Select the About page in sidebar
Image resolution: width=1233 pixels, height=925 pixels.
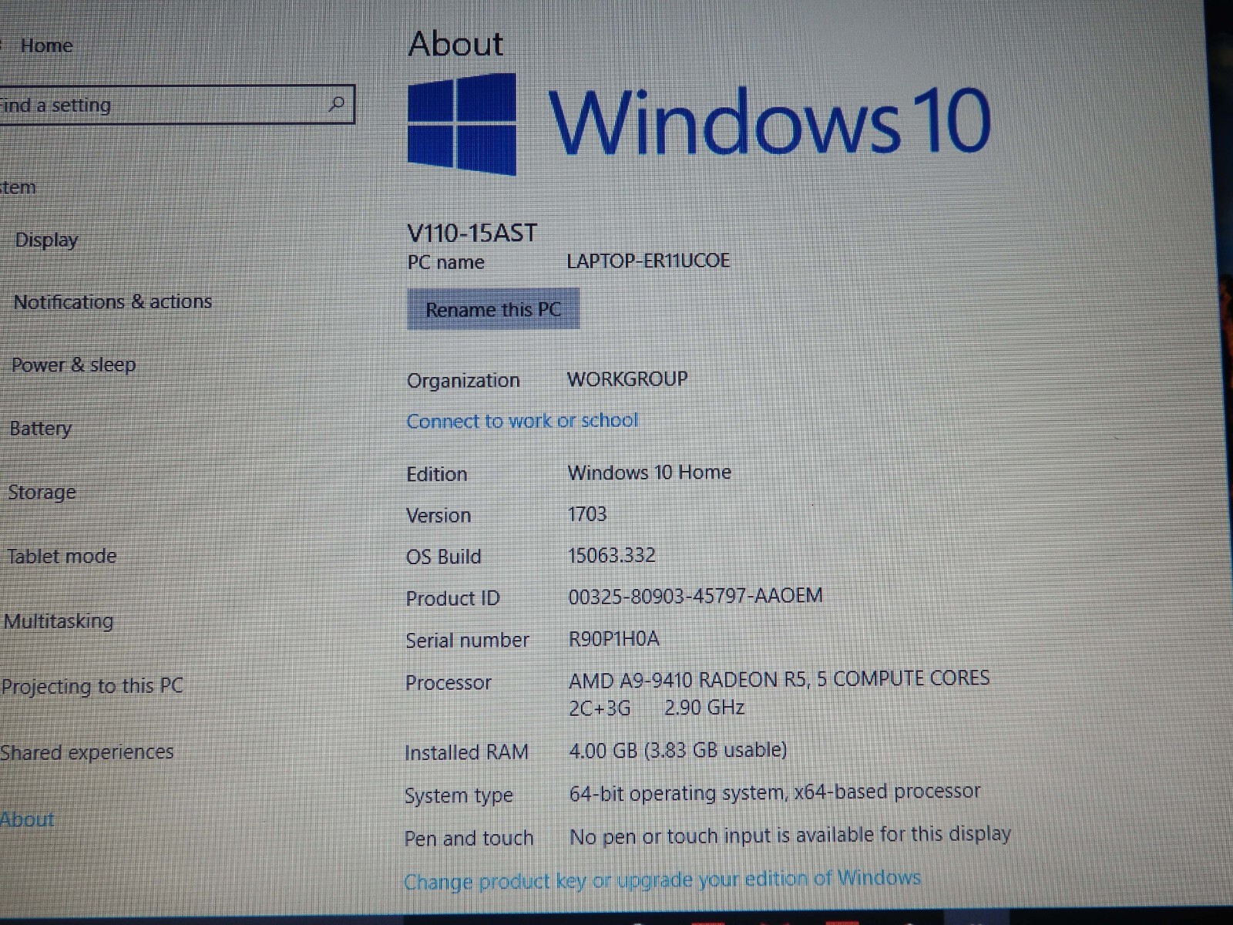pos(28,819)
